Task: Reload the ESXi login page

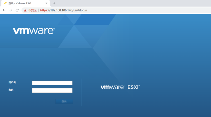Action: 17,10
